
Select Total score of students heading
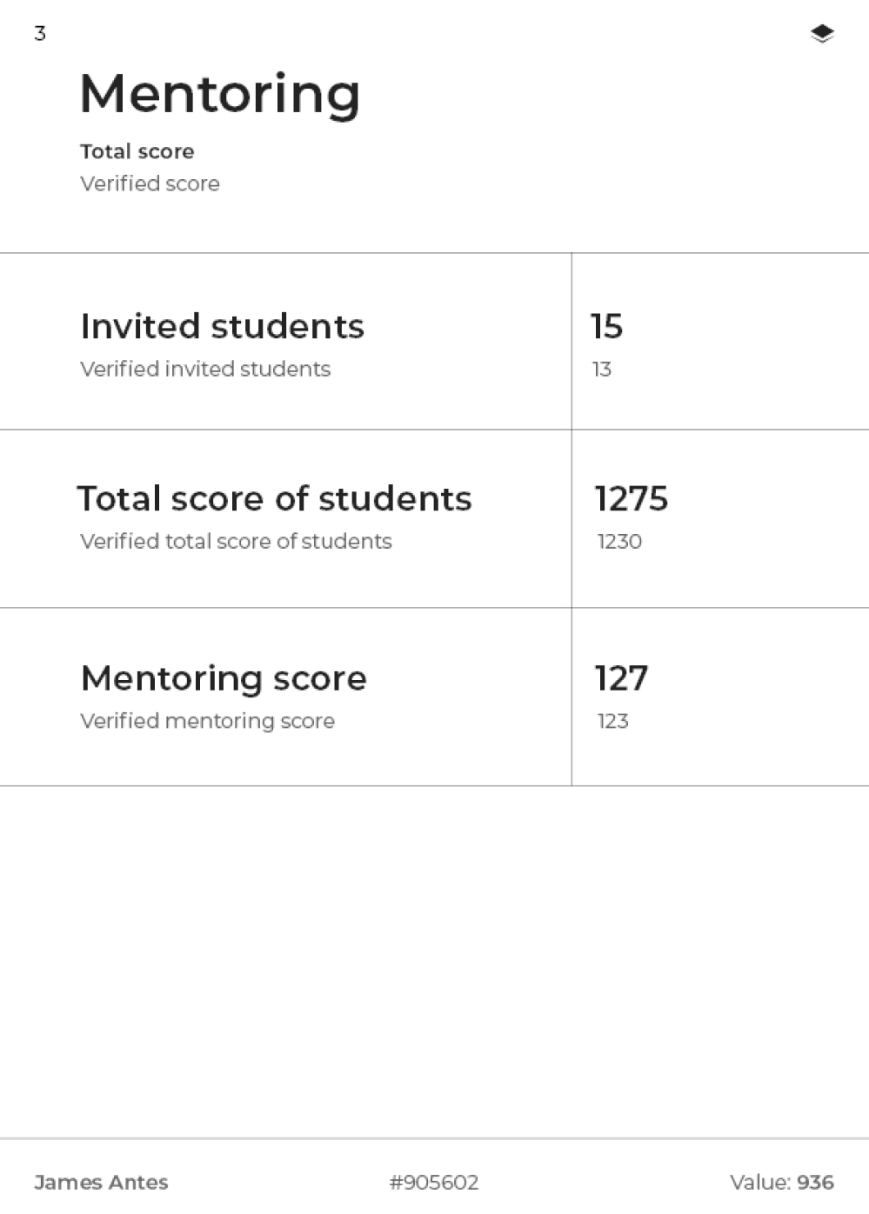point(274,498)
